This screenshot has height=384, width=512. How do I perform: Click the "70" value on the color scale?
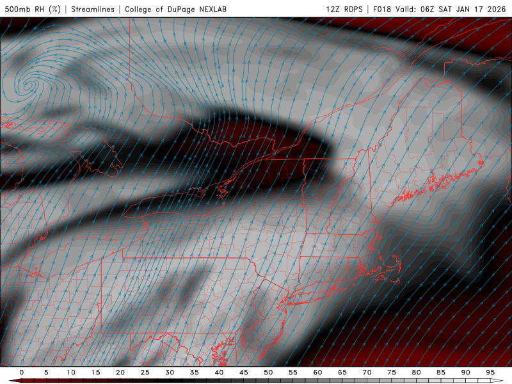point(367,372)
